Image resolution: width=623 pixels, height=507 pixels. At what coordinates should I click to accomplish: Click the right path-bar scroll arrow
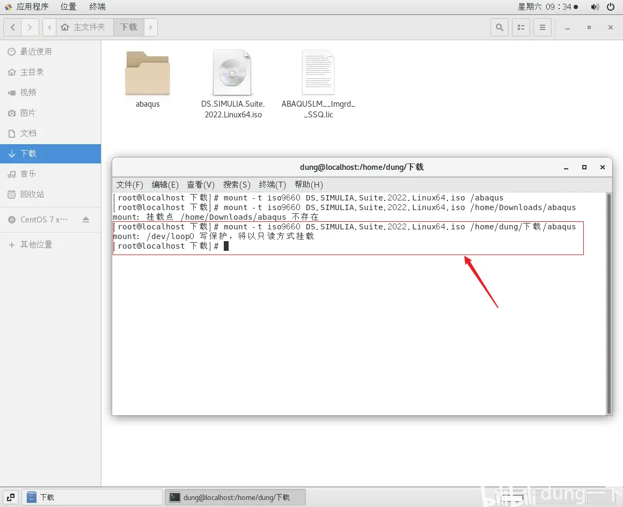(x=151, y=27)
